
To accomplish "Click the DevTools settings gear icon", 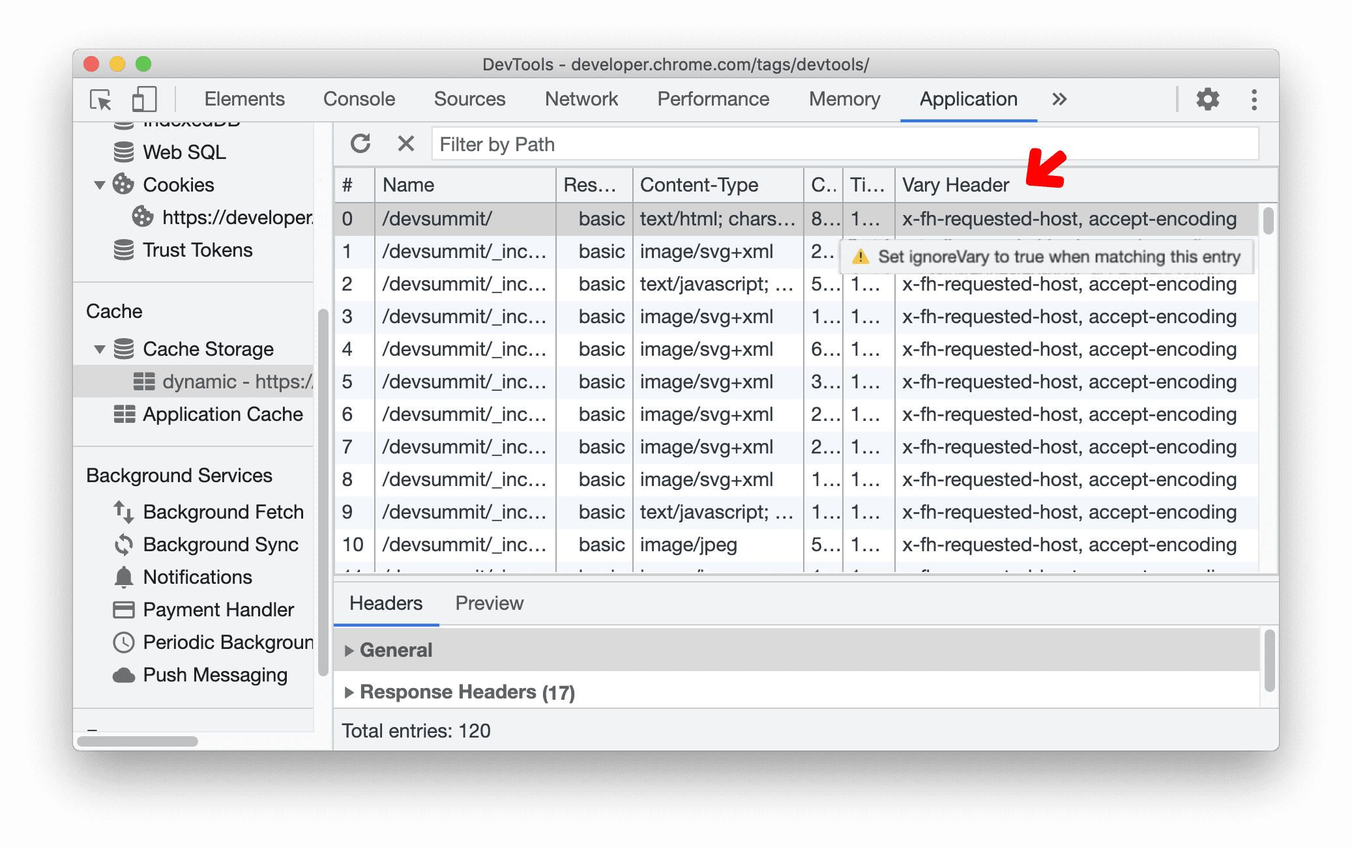I will (1207, 100).
